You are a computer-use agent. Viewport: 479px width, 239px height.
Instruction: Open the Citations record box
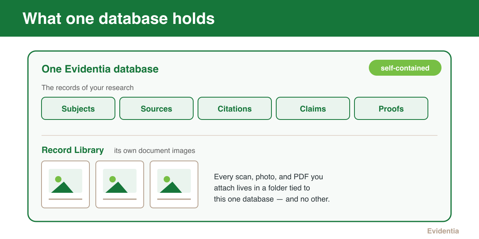[235, 108]
